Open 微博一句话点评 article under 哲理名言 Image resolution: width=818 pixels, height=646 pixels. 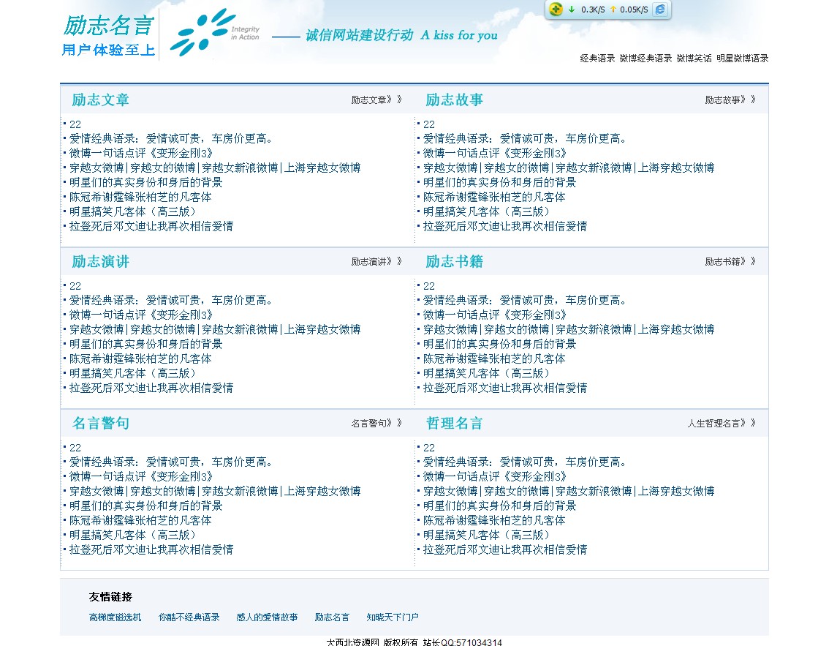495,476
